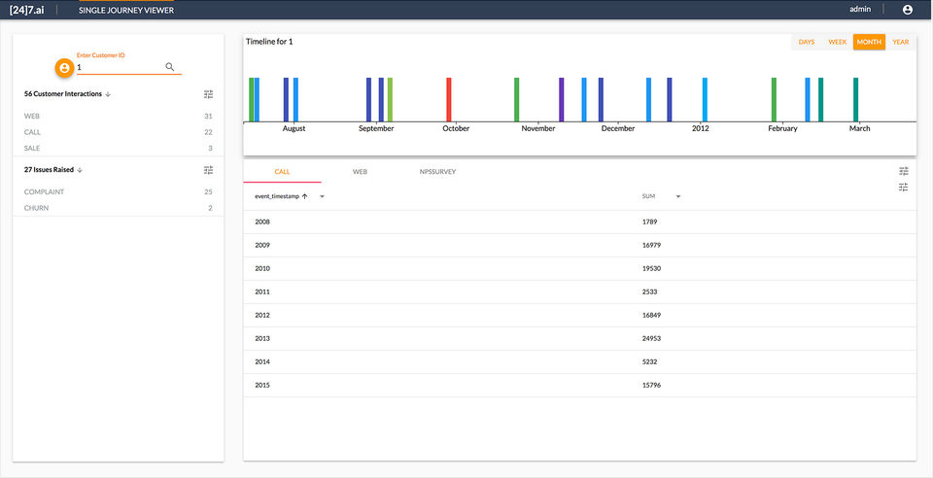Select the COMPLAINT issue row
The height and width of the screenshot is (478, 933).
point(118,192)
